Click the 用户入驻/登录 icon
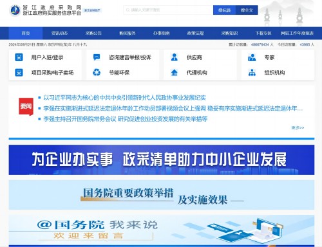The width and height of the screenshot is (322, 247). pyautogui.click(x=19, y=57)
